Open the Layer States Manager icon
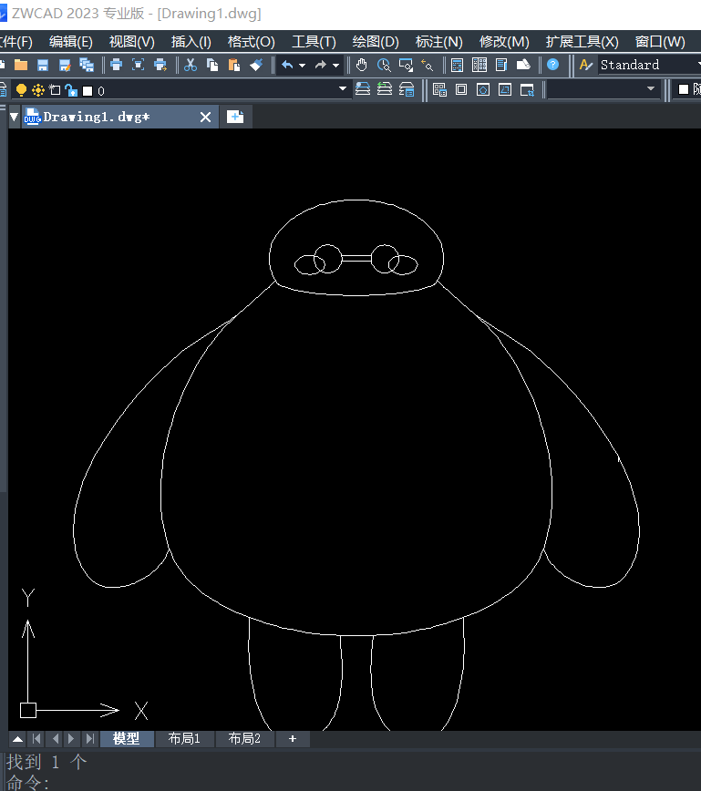The image size is (701, 791). (407, 89)
